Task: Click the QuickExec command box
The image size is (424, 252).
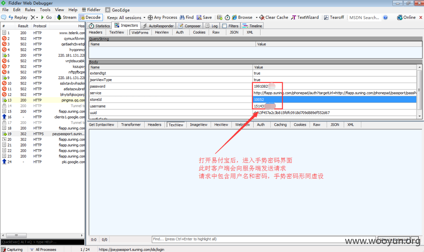Action: click(x=43, y=242)
